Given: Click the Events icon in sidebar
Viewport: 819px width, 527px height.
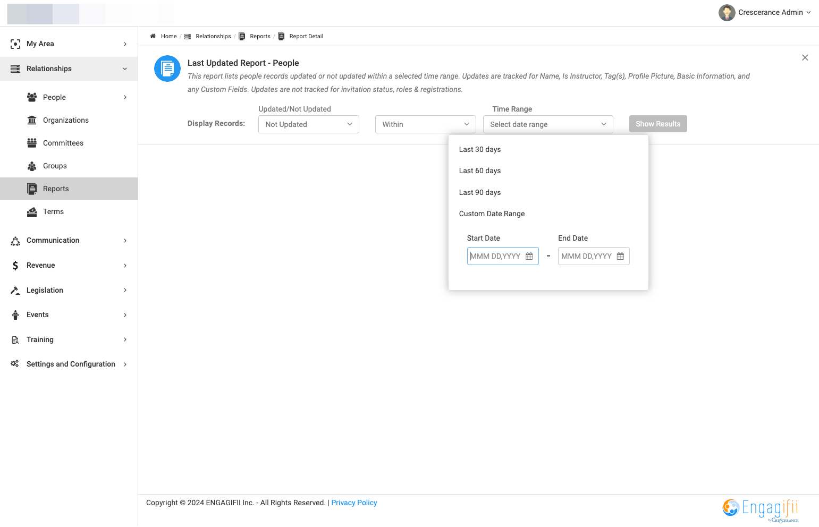Looking at the screenshot, I should pos(15,315).
